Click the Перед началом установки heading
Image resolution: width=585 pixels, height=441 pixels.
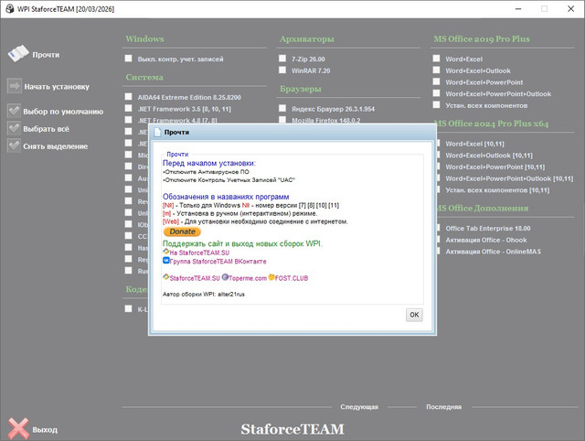pyautogui.click(x=209, y=163)
